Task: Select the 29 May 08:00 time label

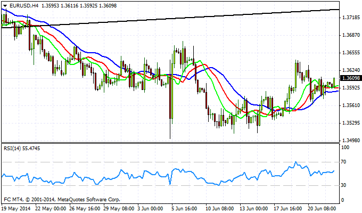Action: pos(119,209)
